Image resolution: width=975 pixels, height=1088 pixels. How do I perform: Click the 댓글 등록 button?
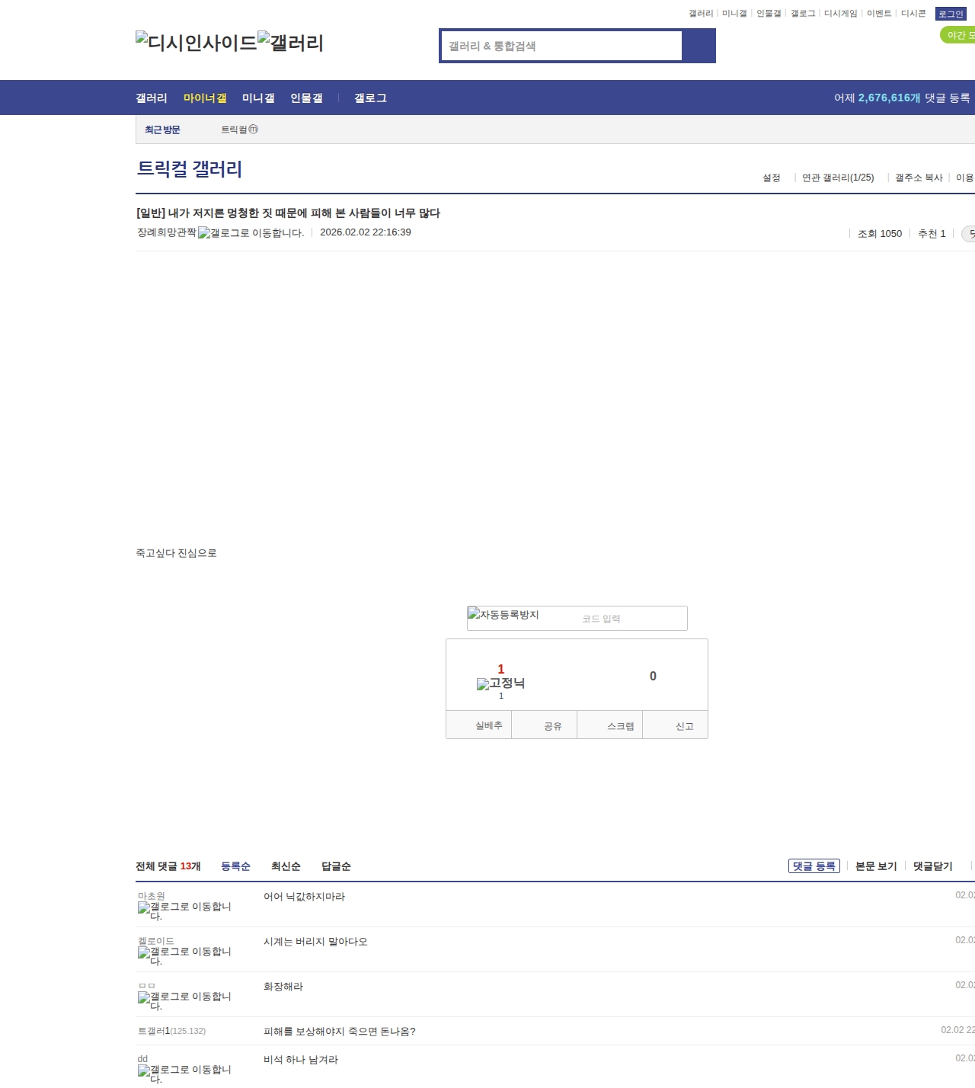[814, 866]
